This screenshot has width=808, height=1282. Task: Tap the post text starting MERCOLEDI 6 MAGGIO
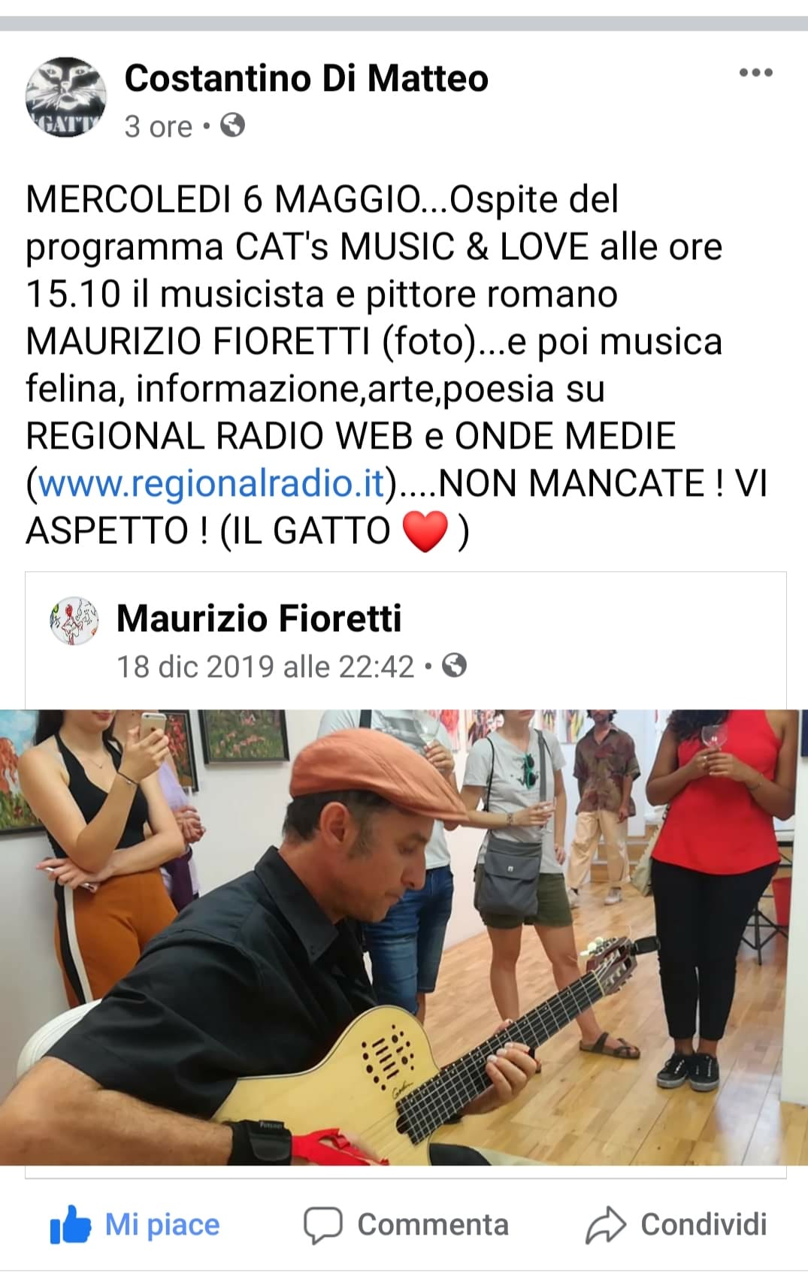click(397, 364)
